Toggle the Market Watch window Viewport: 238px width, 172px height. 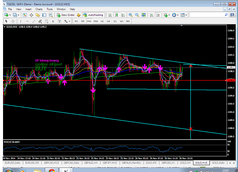25,15
